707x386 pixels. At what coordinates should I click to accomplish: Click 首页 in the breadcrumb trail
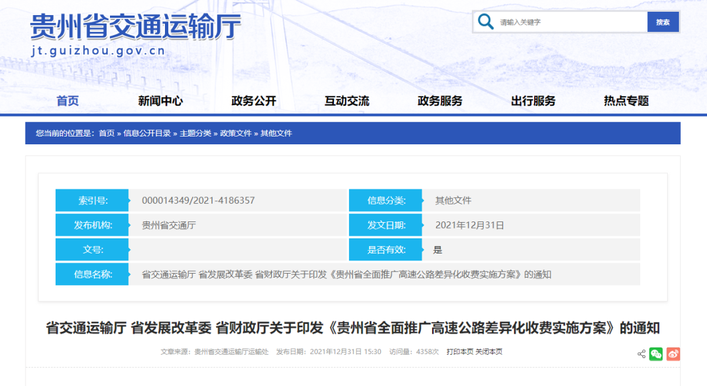pyautogui.click(x=106, y=133)
